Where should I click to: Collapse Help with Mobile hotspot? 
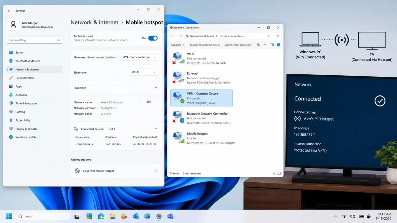click(156, 171)
